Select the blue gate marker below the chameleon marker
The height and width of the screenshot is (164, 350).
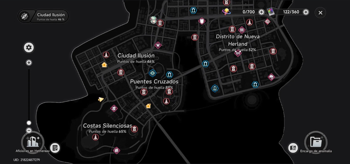click(255, 84)
